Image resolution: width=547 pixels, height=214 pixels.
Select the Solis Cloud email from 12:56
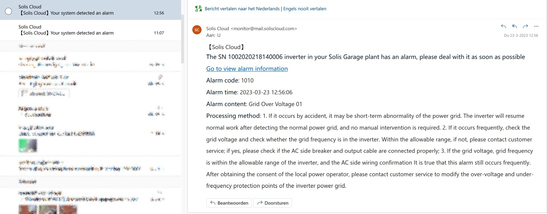point(85,10)
